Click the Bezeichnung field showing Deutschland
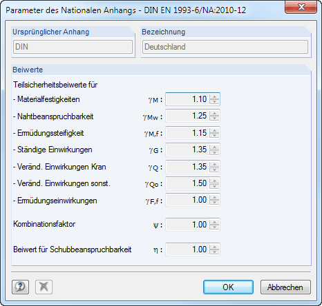Viewport: 322px width, 306px height. click(x=225, y=47)
